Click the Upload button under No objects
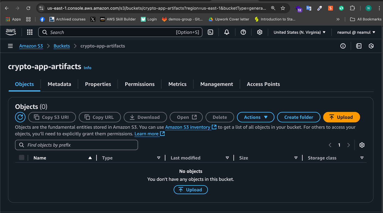The image size is (383, 213). coord(191,190)
